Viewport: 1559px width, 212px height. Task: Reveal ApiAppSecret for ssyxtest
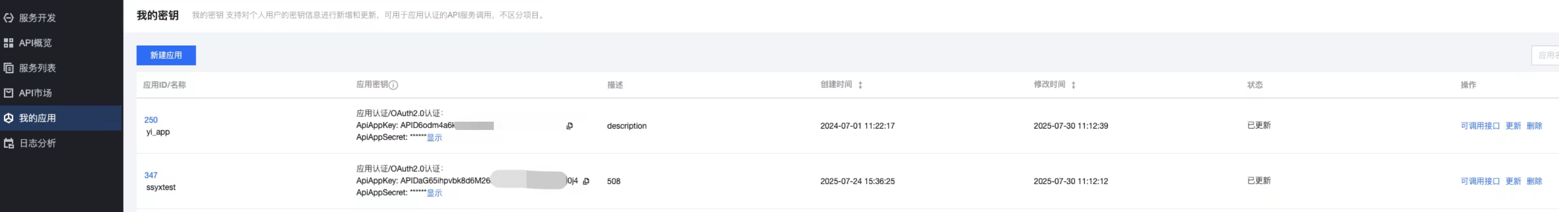point(434,193)
